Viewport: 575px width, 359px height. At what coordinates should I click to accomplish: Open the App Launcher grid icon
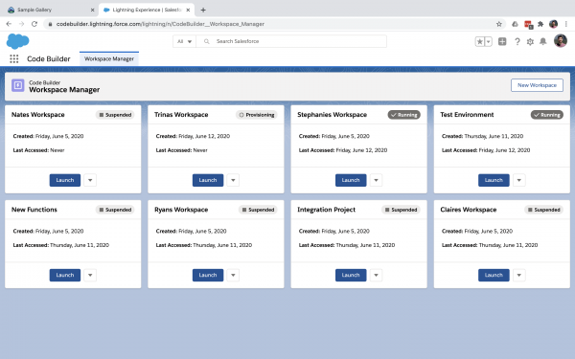[x=14, y=58]
